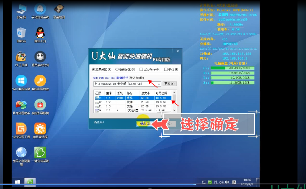Click partition list scroll-up arrow
The image size is (306, 189).
pyautogui.click(x=174, y=92)
